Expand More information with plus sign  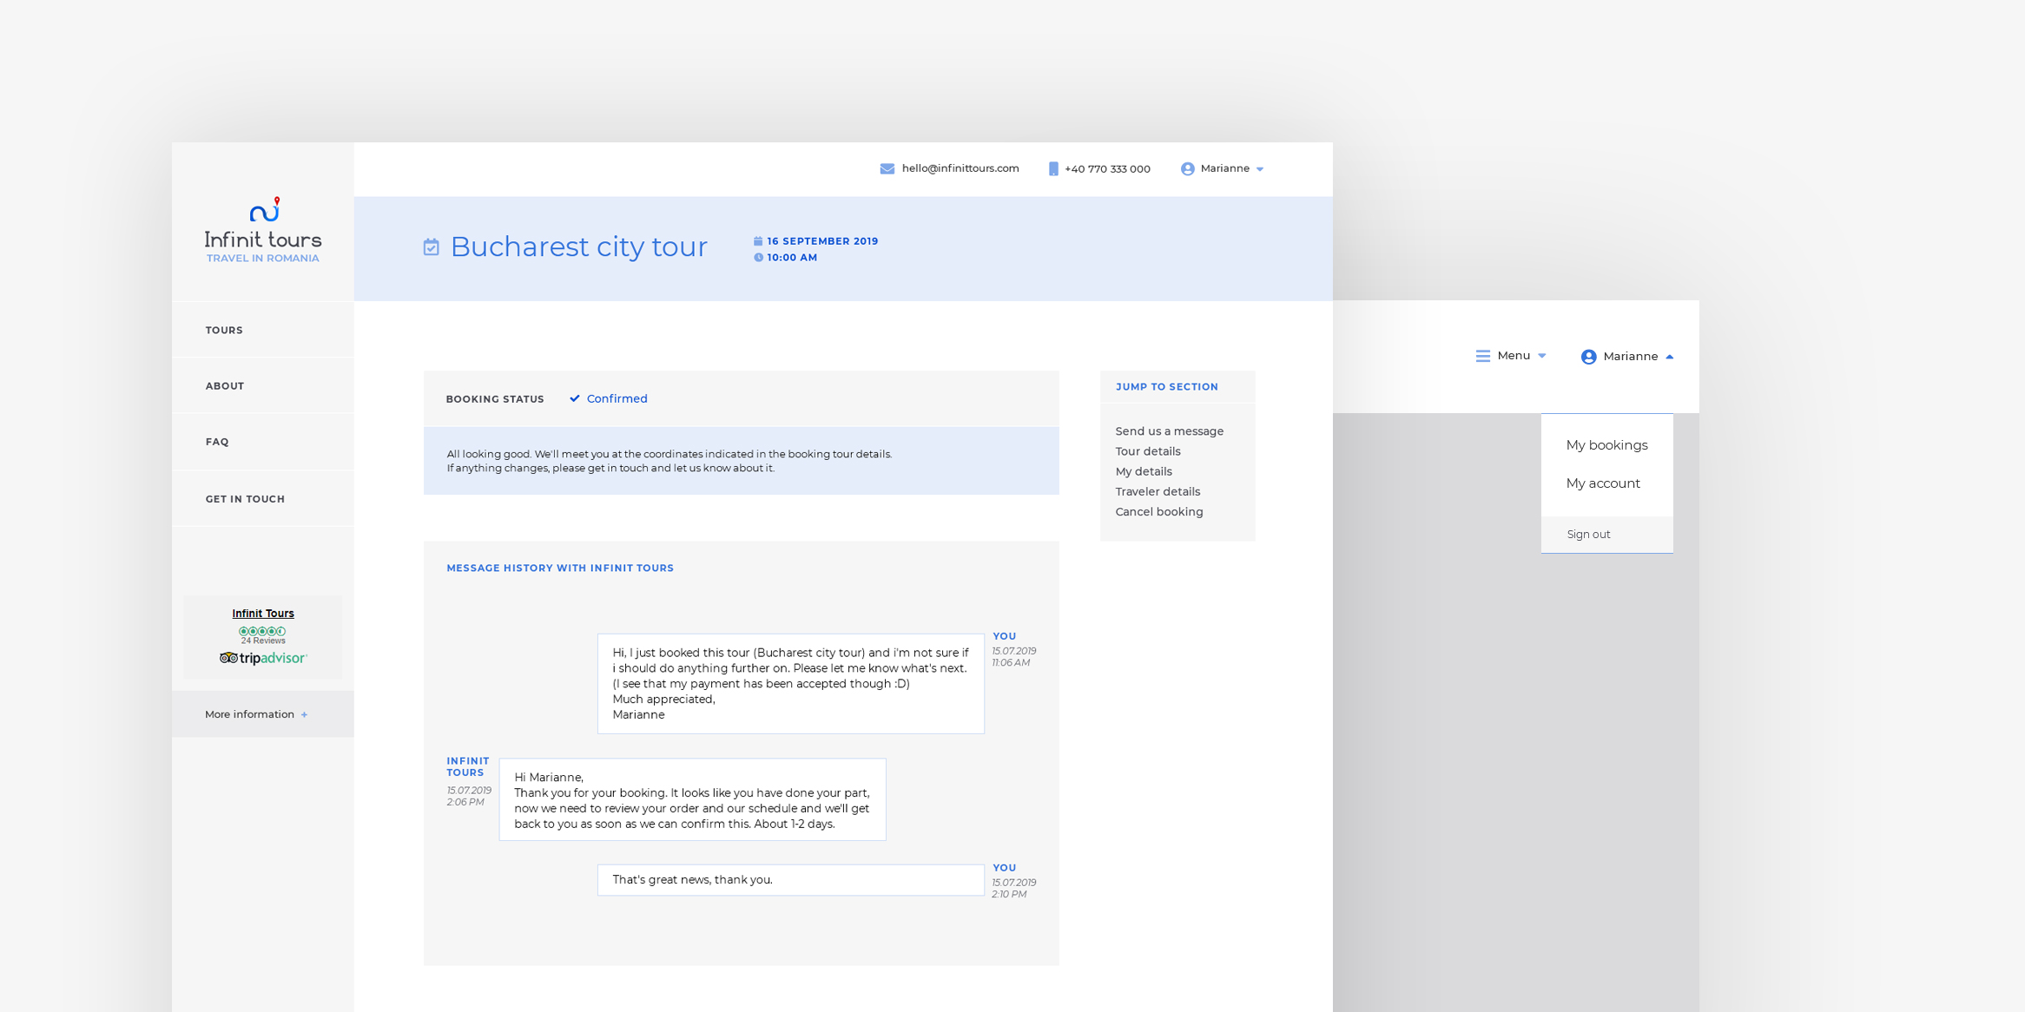click(x=304, y=714)
